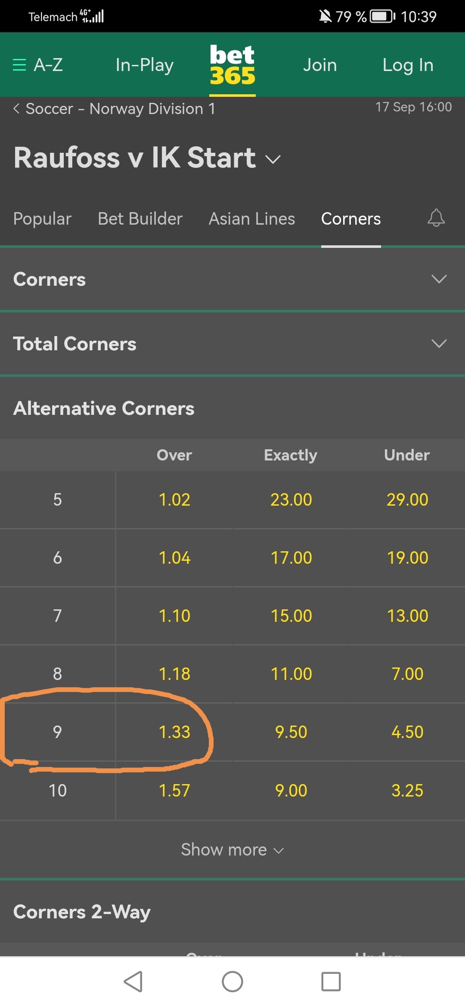Tap the Log In button

(408, 65)
